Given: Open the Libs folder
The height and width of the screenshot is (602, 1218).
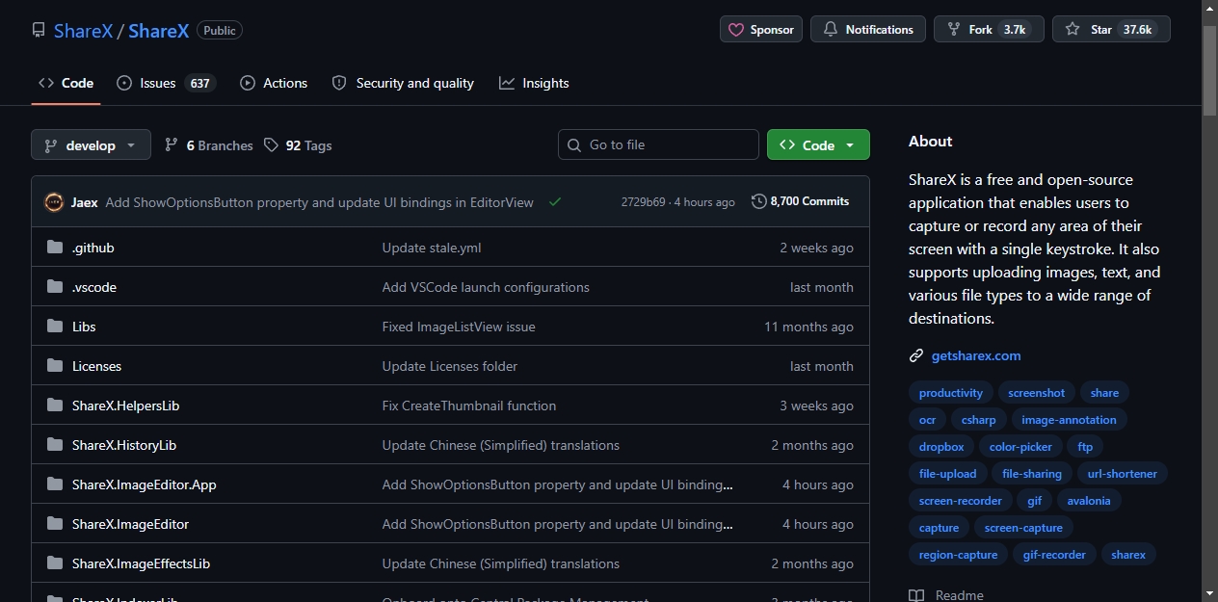Looking at the screenshot, I should pos(84,327).
